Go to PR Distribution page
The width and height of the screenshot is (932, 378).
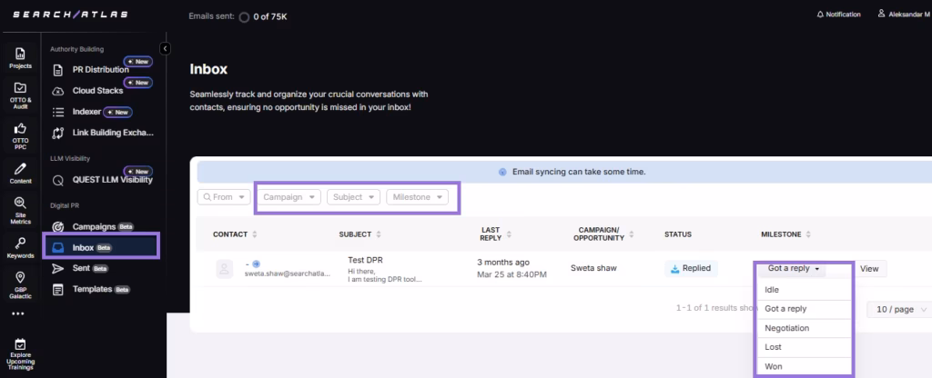[x=100, y=70]
